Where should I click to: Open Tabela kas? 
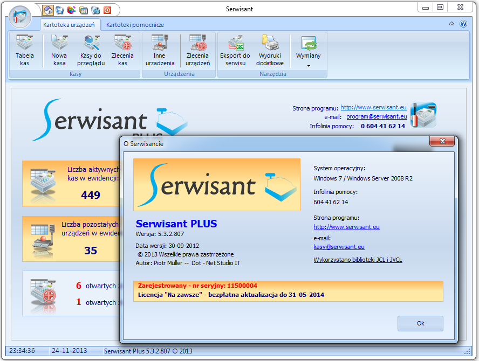click(x=25, y=50)
